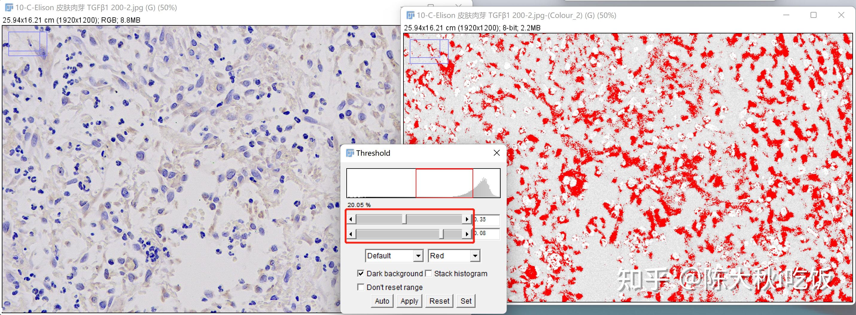This screenshot has height=315, width=856.
Task: Close the Threshold dialog
Action: click(x=496, y=152)
